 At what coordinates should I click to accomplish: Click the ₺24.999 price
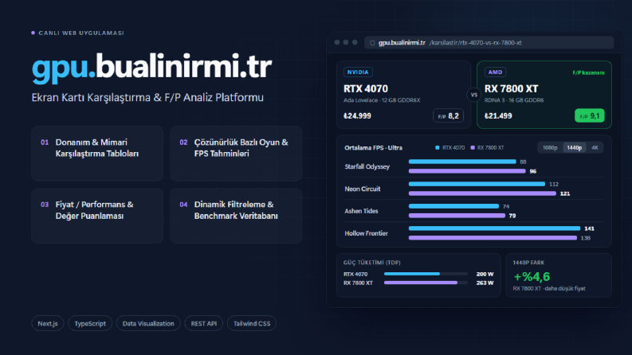click(x=357, y=116)
